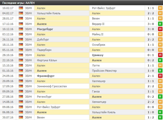The width and height of the screenshot is (163, 120).
Task: Open the Оснабрюк team link
Action: click(99, 45)
